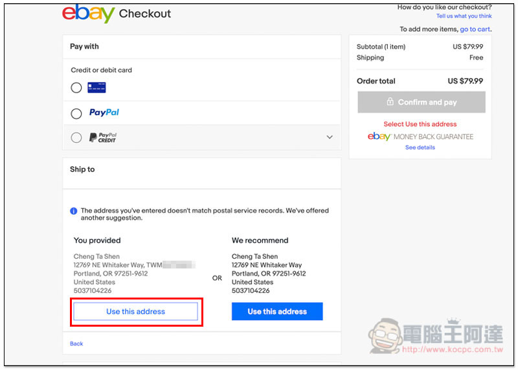The image size is (518, 370).
Task: Click the PayPal logo
Action: coord(104,113)
